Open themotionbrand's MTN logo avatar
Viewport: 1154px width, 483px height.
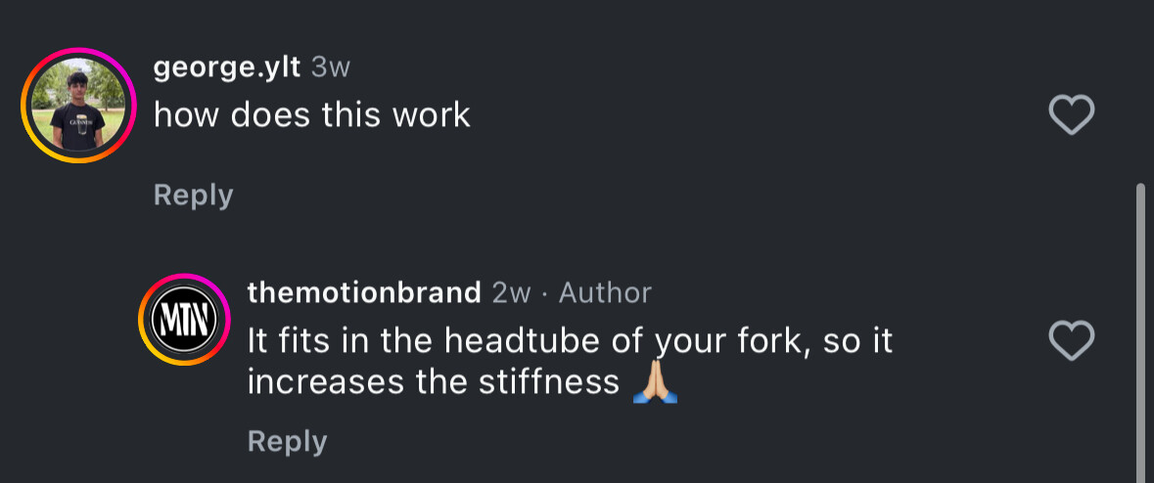pos(183,320)
